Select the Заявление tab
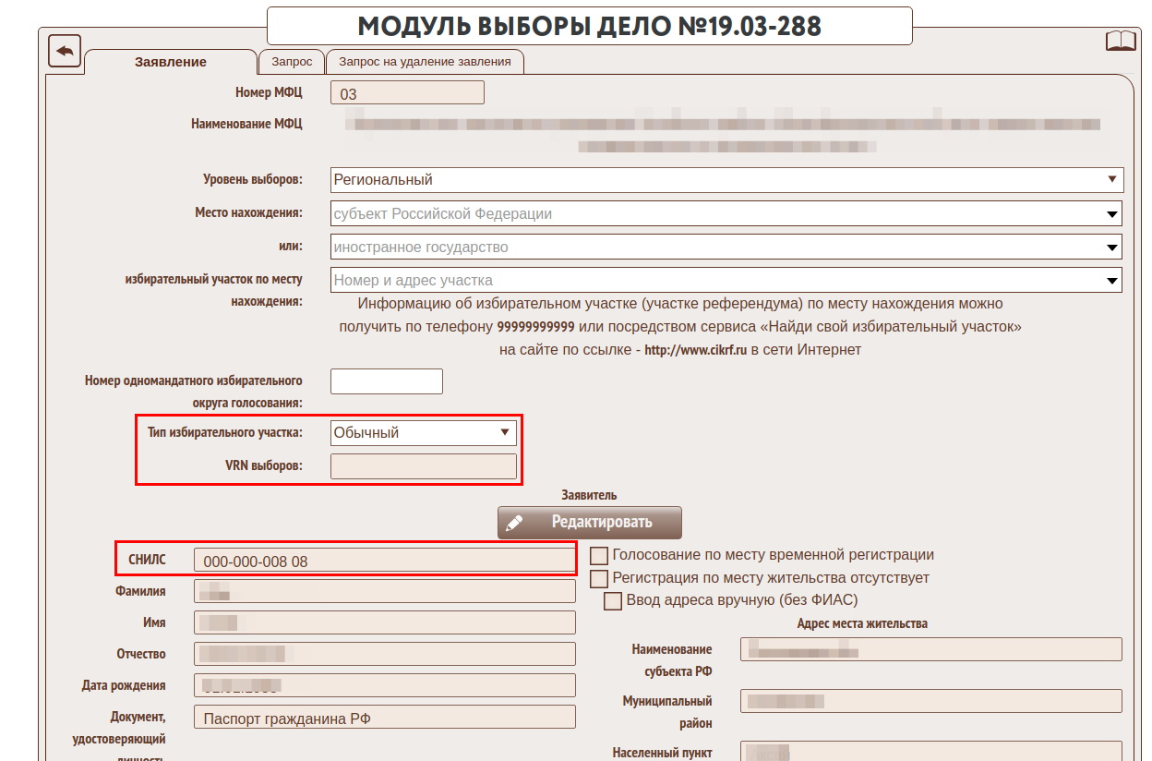This screenshot has width=1152, height=761. tap(171, 62)
